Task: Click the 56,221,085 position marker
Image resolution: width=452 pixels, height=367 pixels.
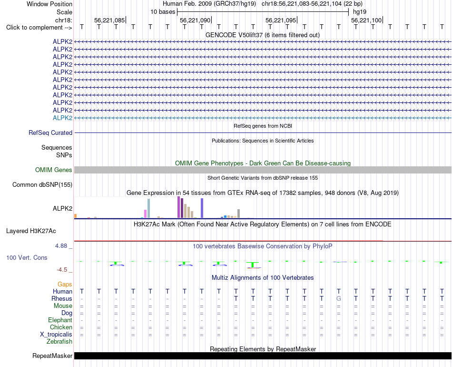Action: (x=109, y=20)
